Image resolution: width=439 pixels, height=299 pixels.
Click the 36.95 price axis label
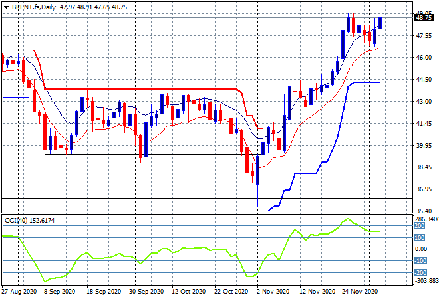424,189
